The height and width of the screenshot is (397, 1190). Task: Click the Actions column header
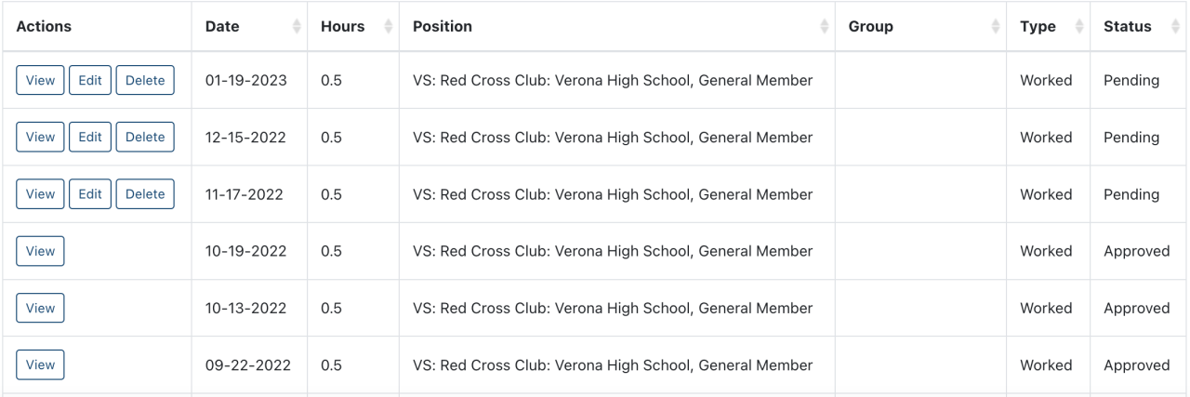44,27
